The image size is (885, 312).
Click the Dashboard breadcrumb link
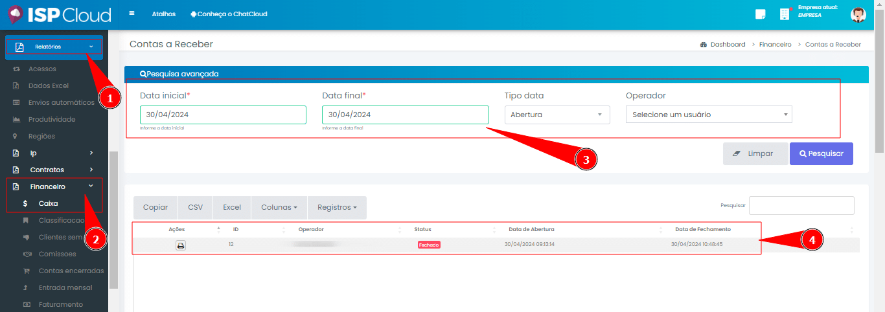pyautogui.click(x=727, y=45)
